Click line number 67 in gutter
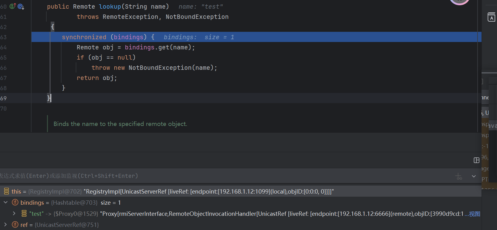This screenshot has width=497, height=230. point(3,78)
